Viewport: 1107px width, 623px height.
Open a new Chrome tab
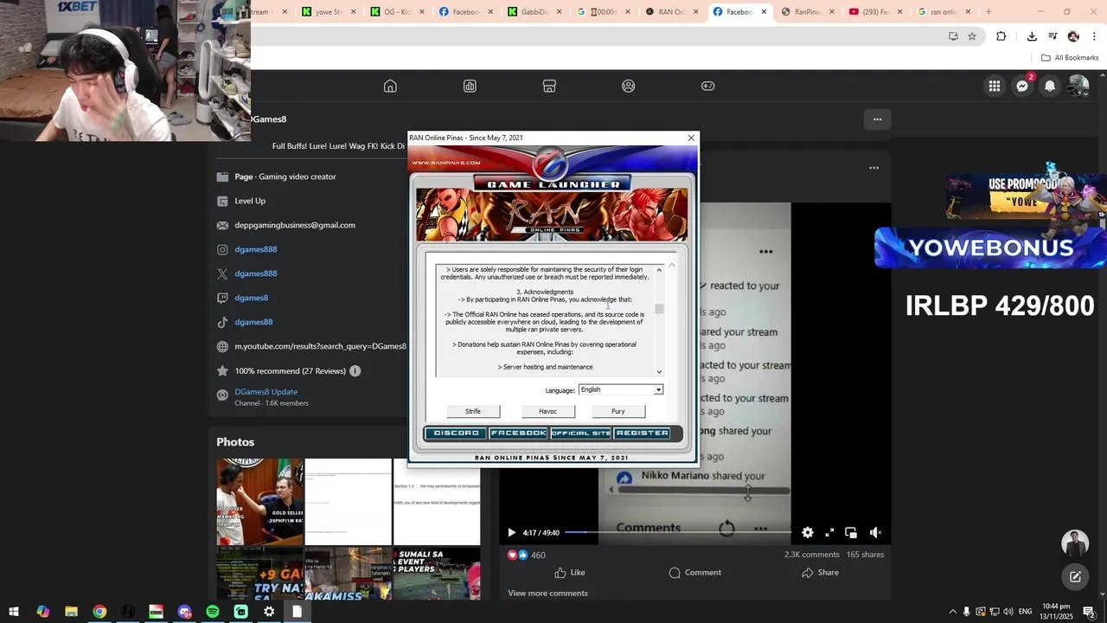tap(989, 12)
